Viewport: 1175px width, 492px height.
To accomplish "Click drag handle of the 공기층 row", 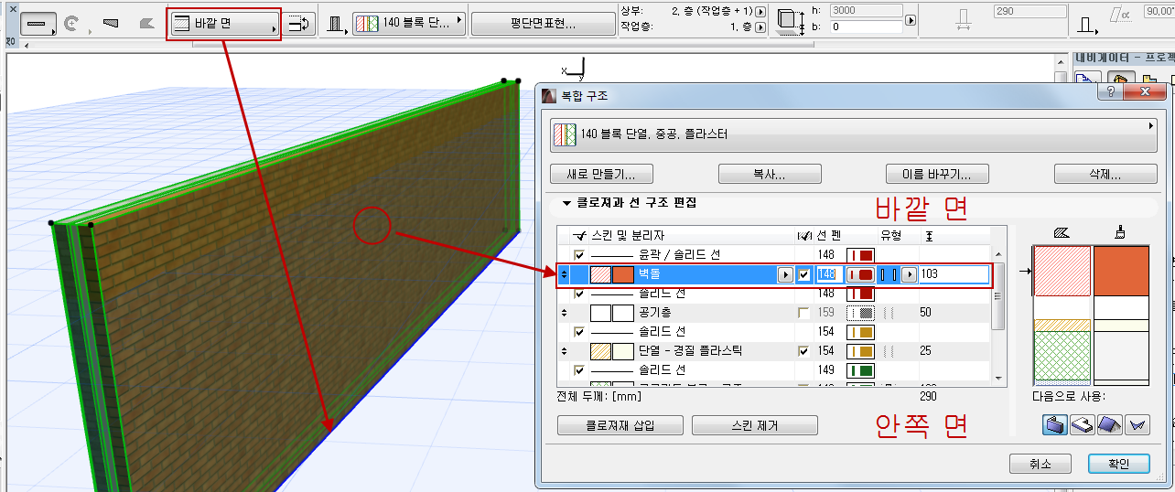I will coord(564,313).
